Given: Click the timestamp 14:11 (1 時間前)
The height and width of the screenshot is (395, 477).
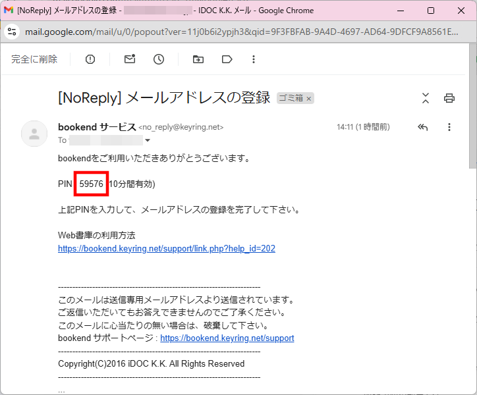Looking at the screenshot, I should 363,127.
